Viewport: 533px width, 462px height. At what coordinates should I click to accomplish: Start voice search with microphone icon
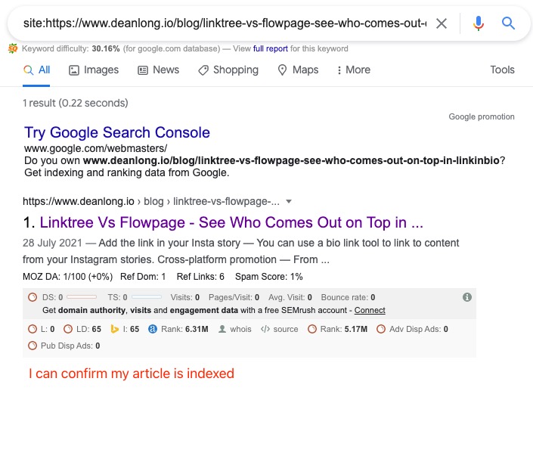coord(478,23)
